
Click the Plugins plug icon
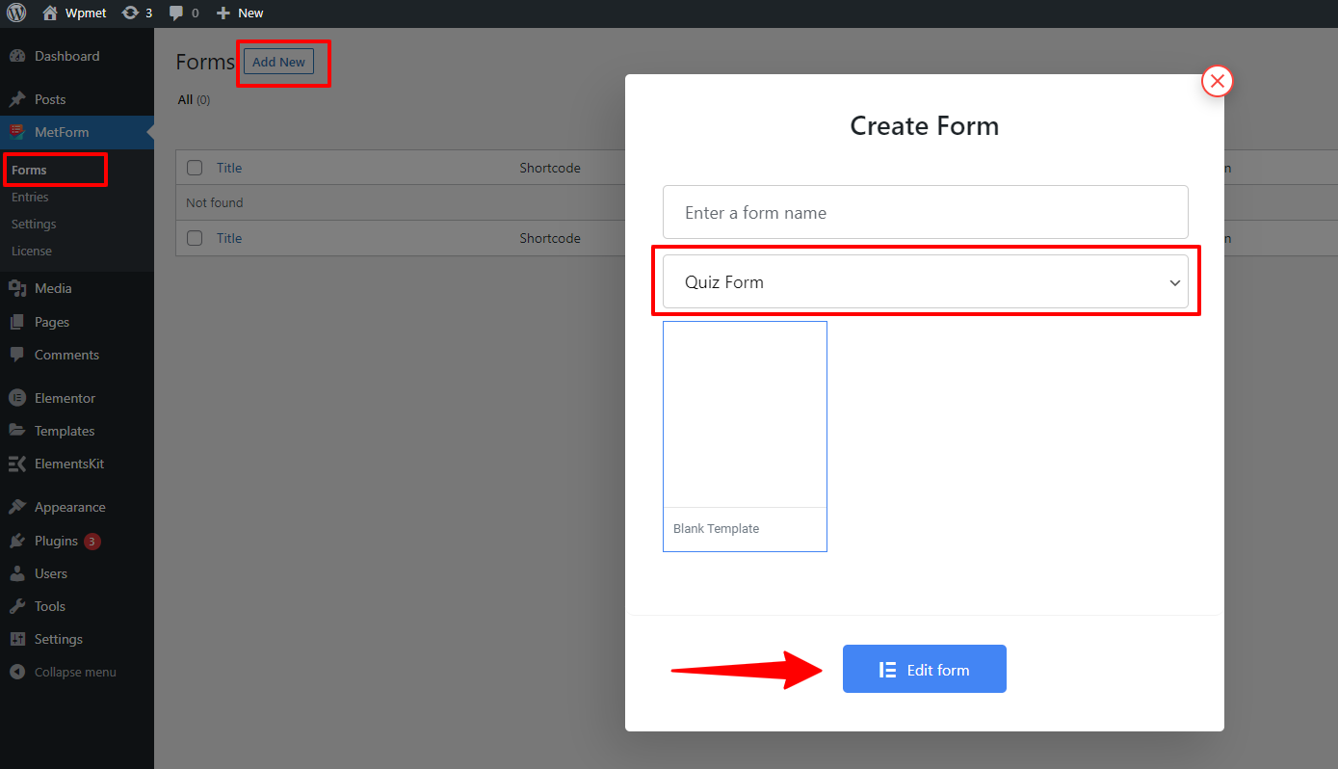pyautogui.click(x=17, y=541)
